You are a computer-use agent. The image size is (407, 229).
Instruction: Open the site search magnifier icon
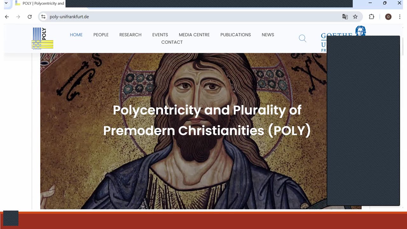(302, 38)
